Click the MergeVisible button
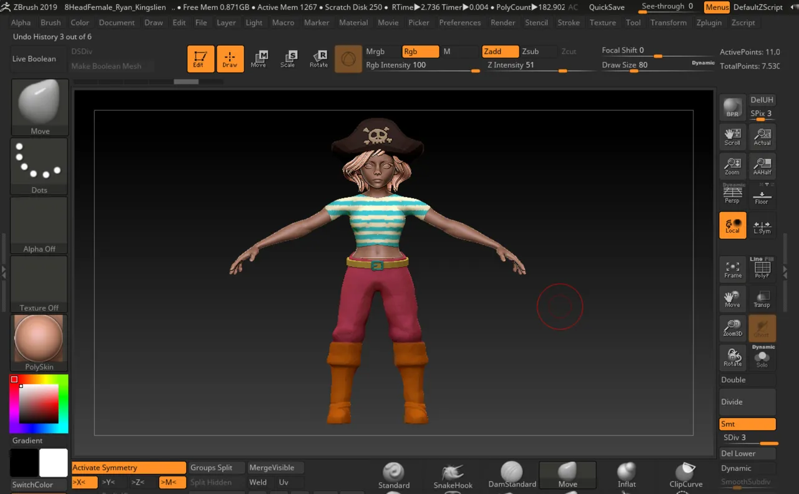 coord(275,468)
